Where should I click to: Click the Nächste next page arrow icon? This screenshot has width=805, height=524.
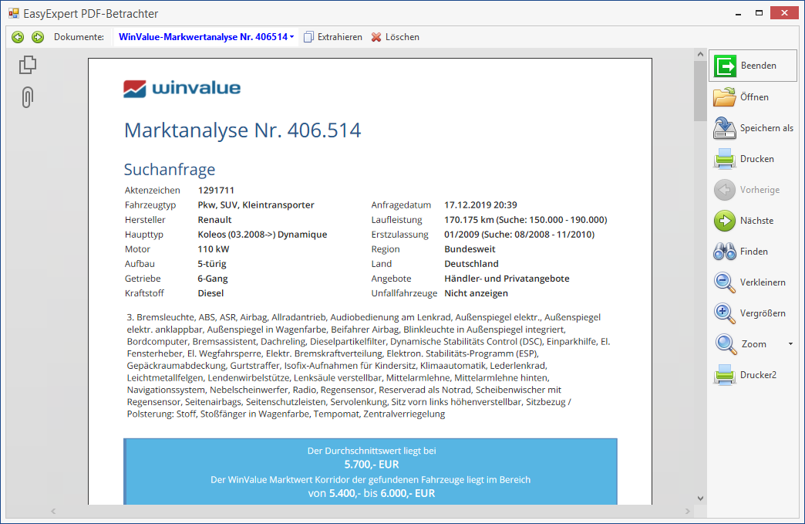tap(724, 221)
